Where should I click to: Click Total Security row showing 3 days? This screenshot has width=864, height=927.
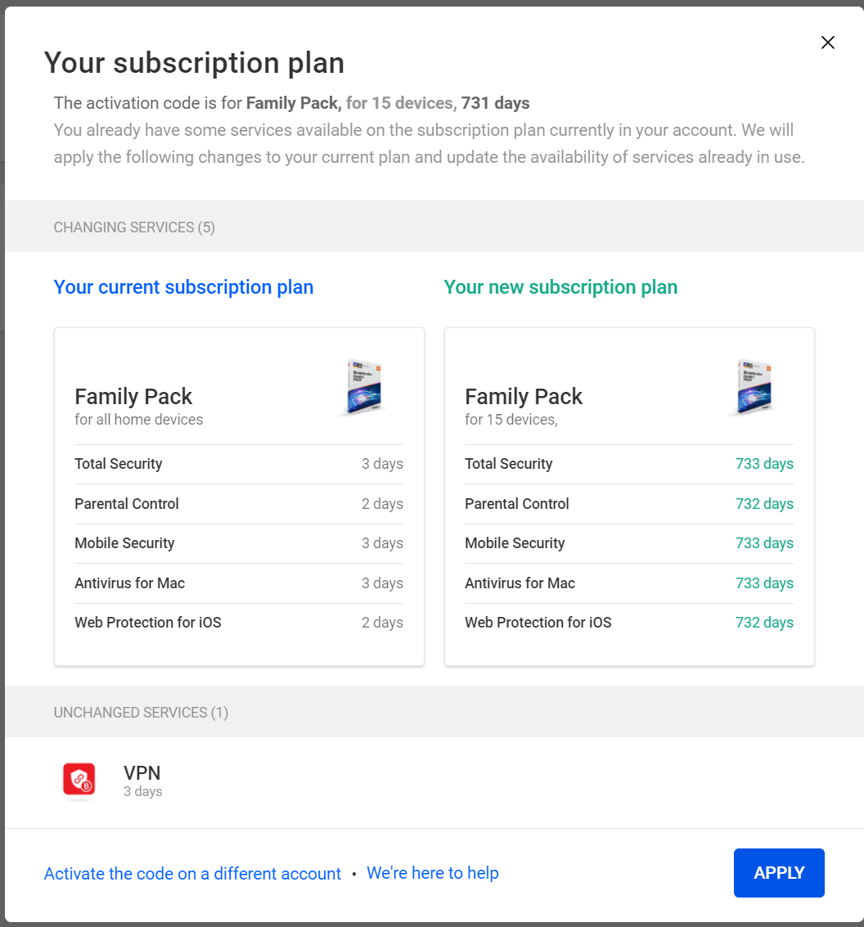pyautogui.click(x=238, y=464)
